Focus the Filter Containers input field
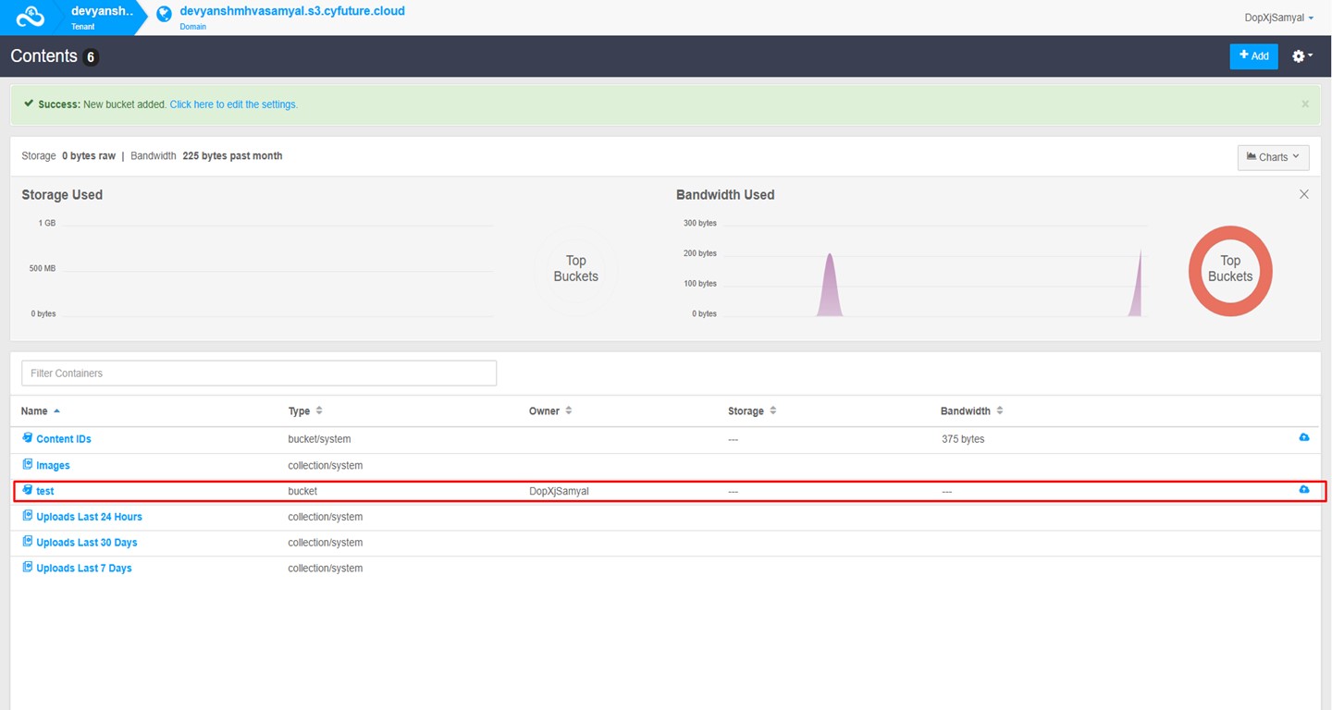This screenshot has width=1332, height=710. point(259,373)
